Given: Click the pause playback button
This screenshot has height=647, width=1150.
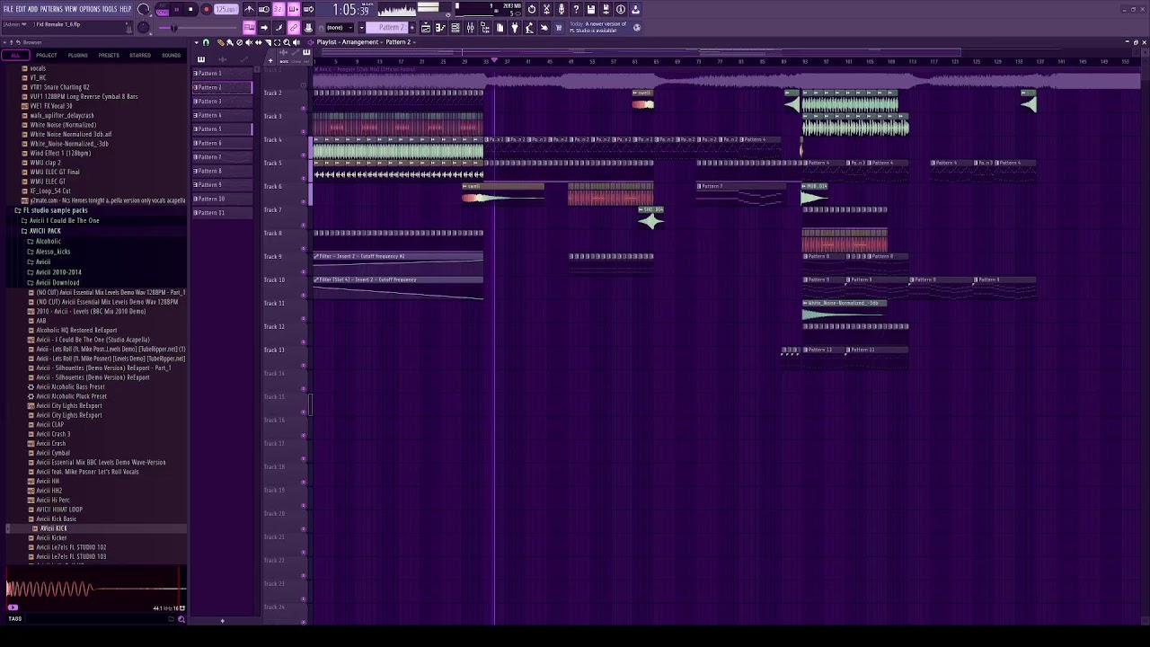Looking at the screenshot, I should tap(177, 9).
